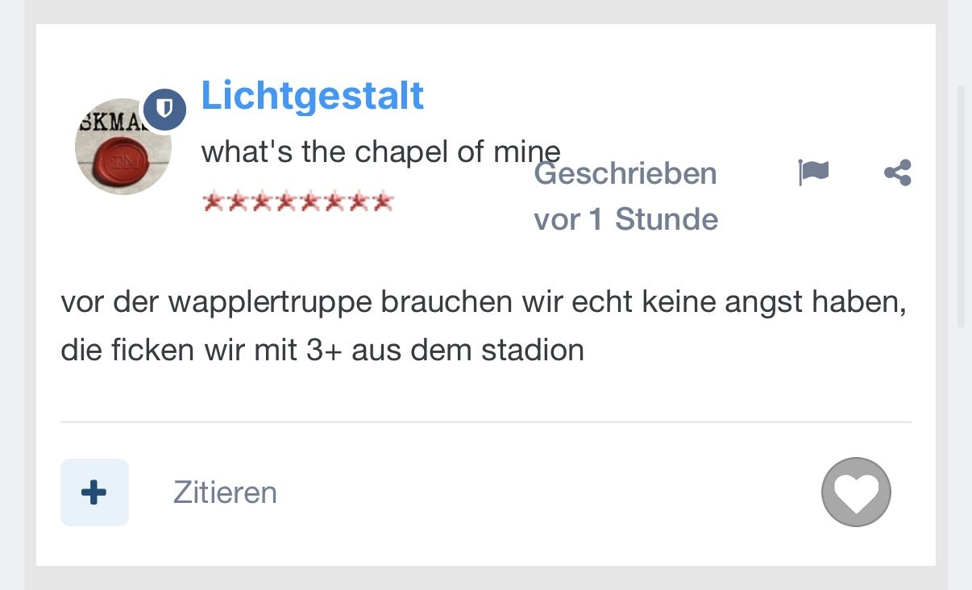Click the moderator shield badge on the avatar

[164, 109]
